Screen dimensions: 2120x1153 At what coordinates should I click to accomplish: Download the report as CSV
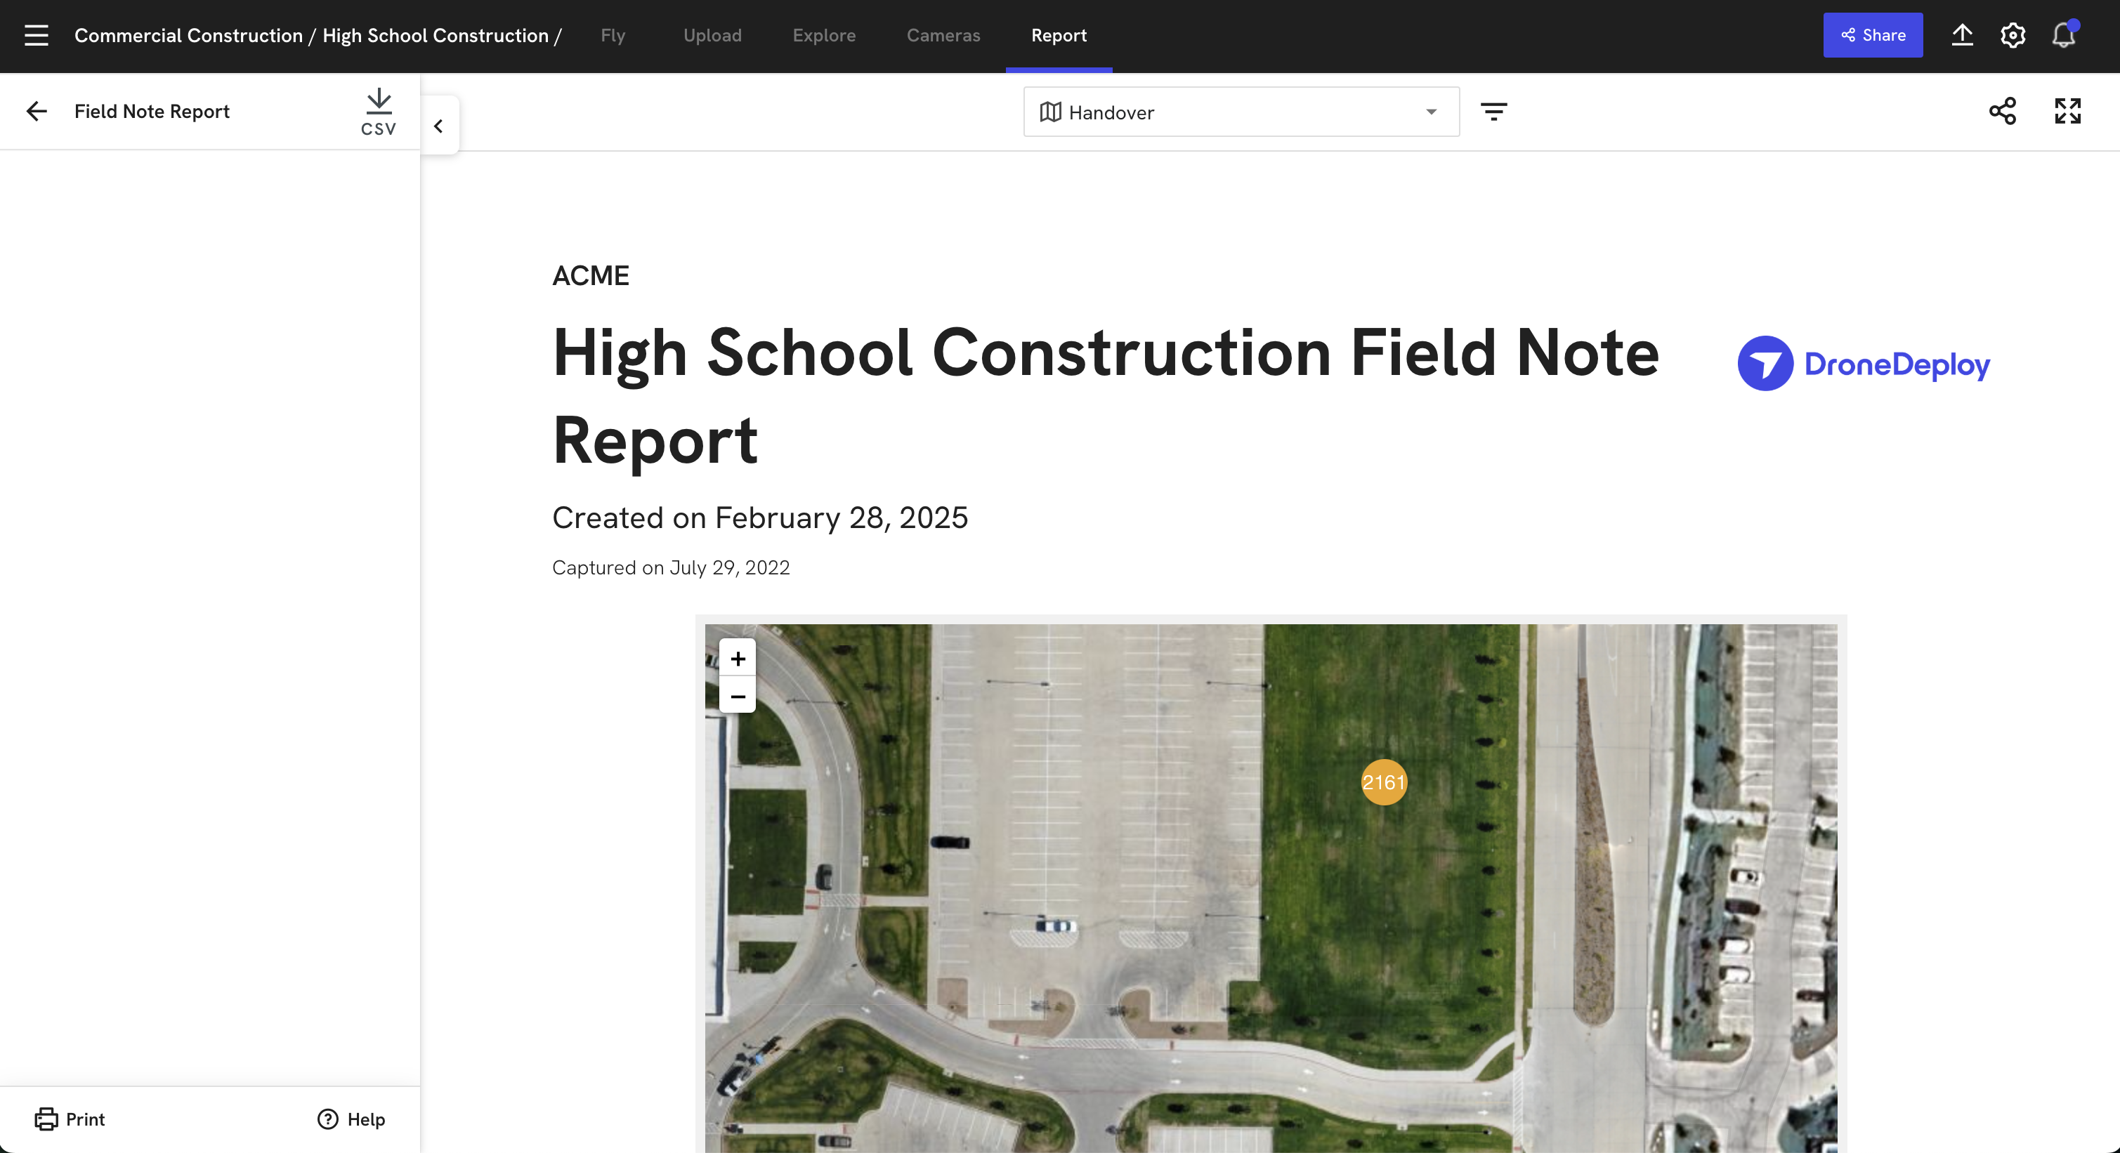click(379, 112)
